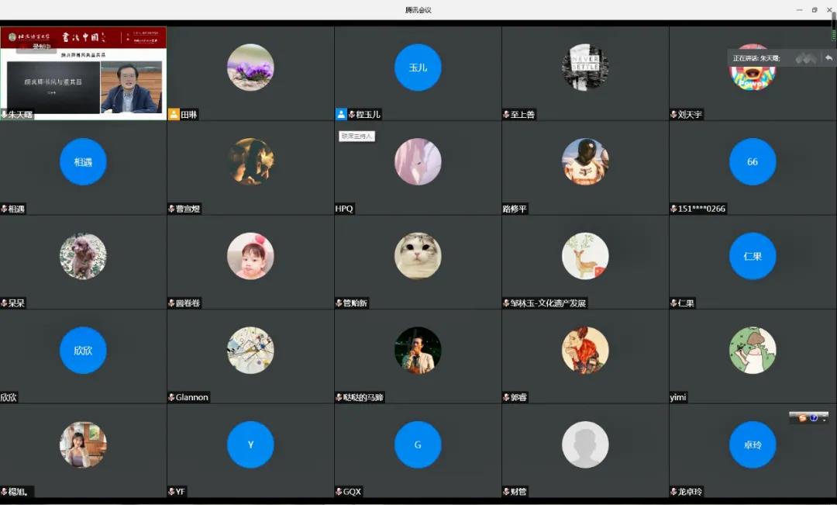The width and height of the screenshot is (837, 505).
Task: Click the orange host badge beside 田琳
Action: [174, 114]
